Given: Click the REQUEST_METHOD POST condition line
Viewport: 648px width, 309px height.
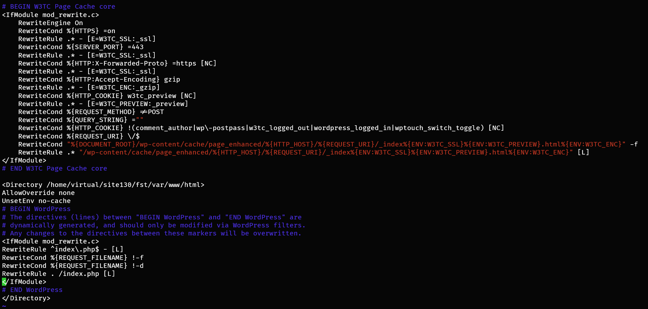Looking at the screenshot, I should [x=91, y=112].
